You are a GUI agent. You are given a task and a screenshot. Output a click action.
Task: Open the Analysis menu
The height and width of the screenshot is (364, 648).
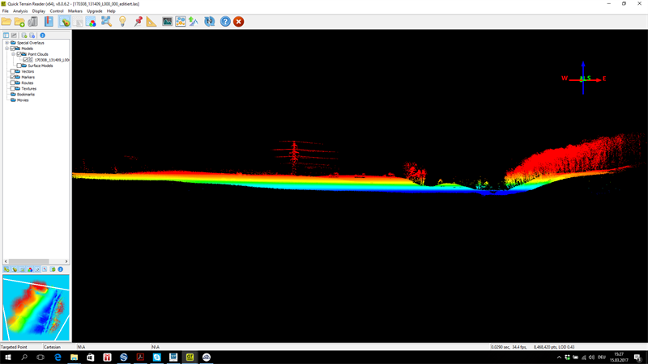(x=20, y=11)
